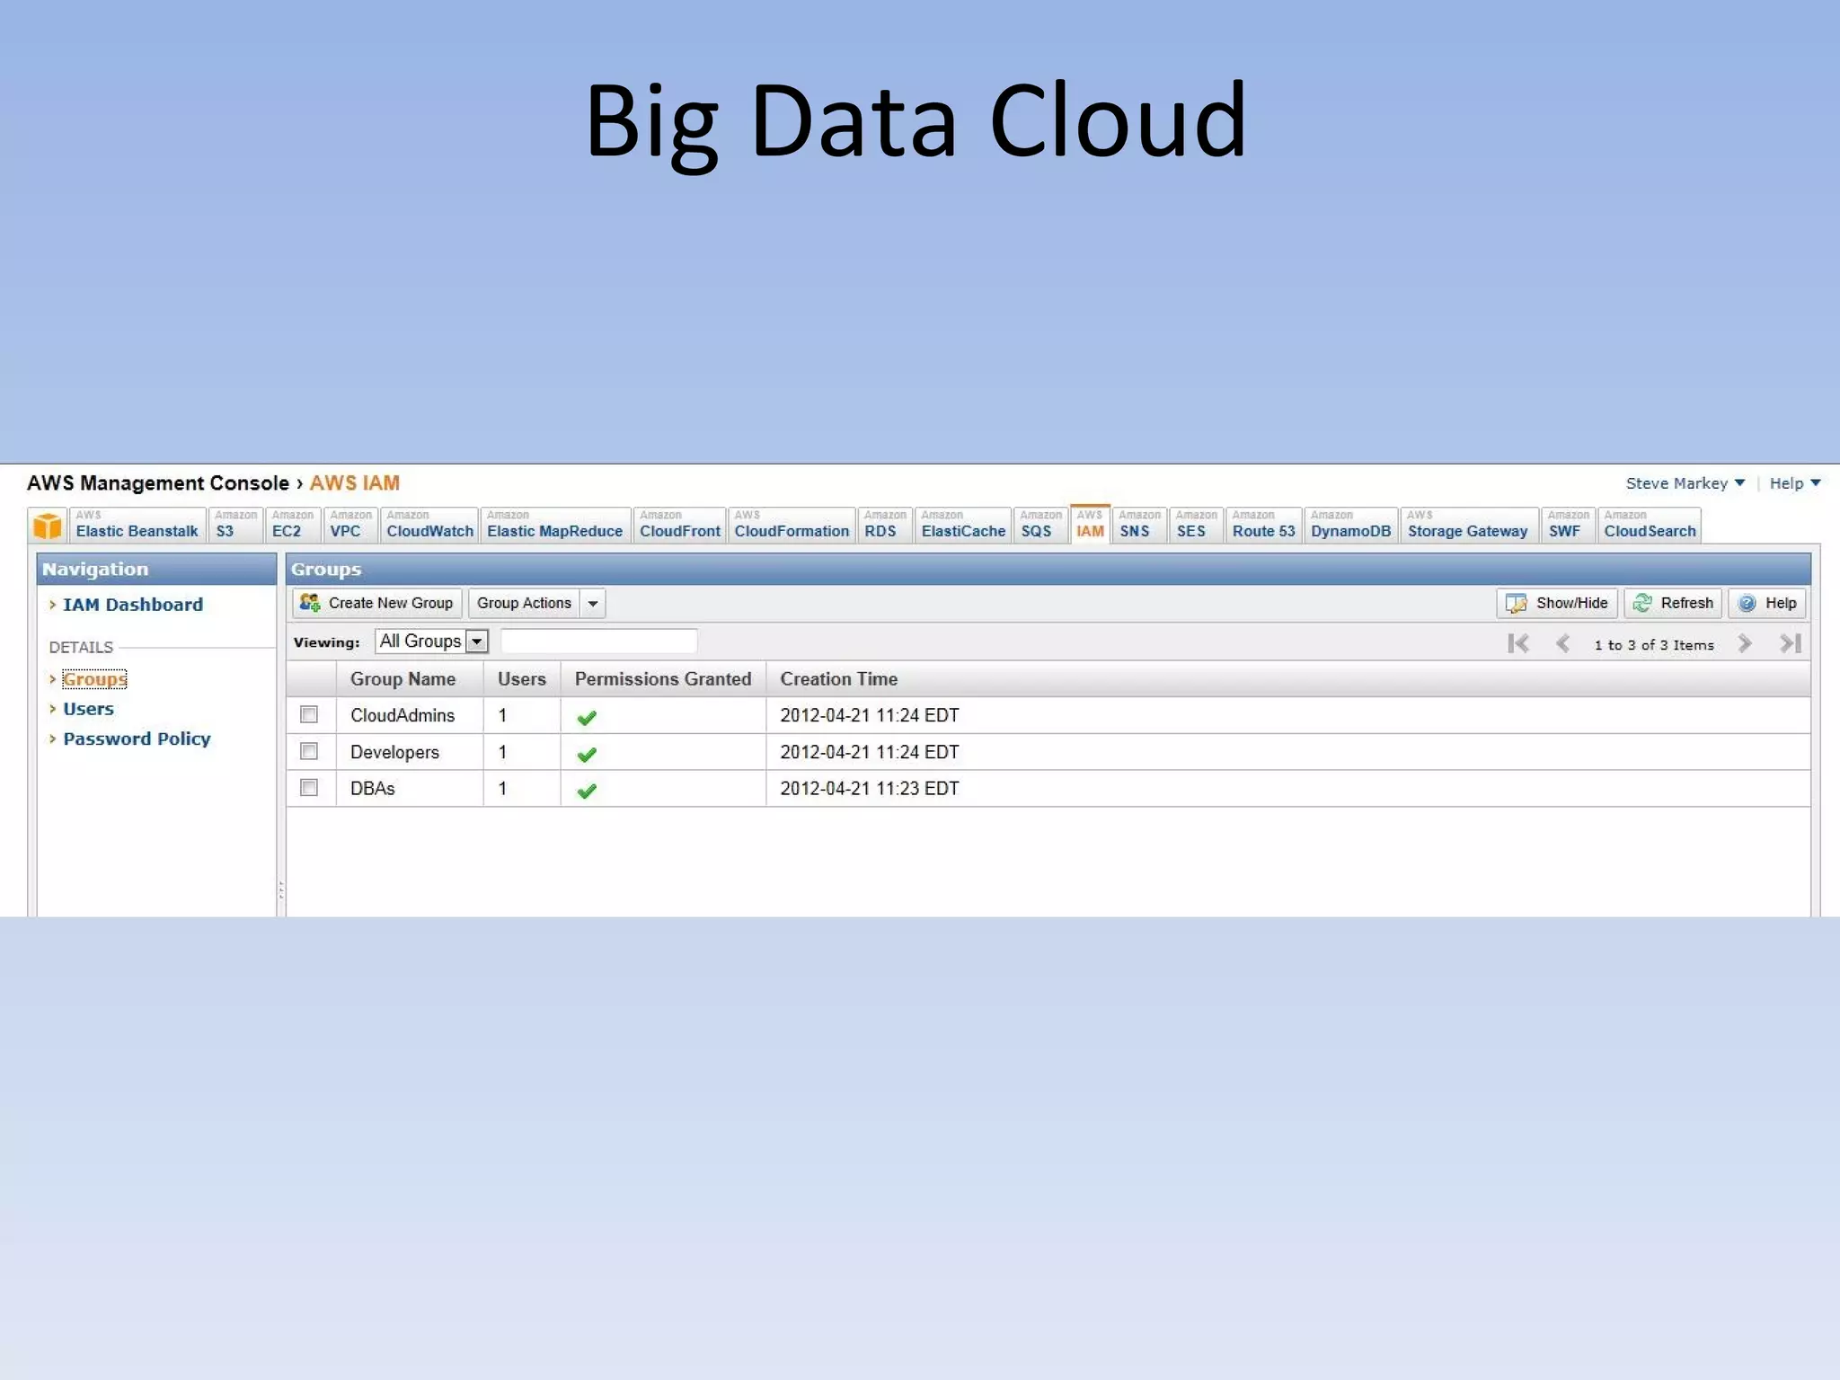This screenshot has width=1840, height=1380.
Task: Select the CloudAdmins group checkbox
Action: pos(309,714)
